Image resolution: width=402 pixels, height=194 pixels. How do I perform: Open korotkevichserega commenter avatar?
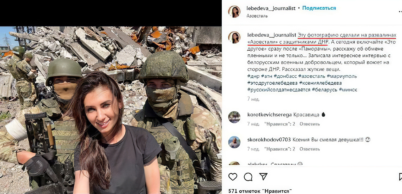[x=234, y=117]
